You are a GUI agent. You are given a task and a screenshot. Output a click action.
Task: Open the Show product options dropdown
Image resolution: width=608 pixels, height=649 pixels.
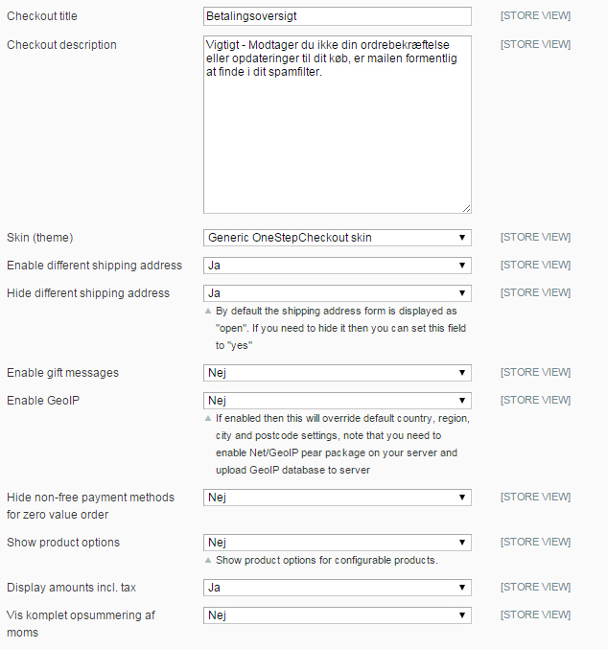337,543
